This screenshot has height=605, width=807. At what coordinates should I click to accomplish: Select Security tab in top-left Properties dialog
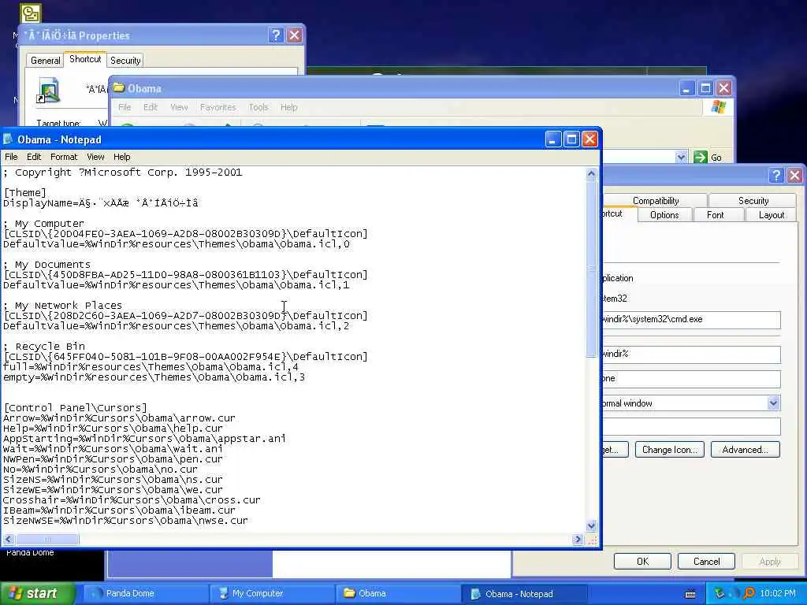coord(125,61)
